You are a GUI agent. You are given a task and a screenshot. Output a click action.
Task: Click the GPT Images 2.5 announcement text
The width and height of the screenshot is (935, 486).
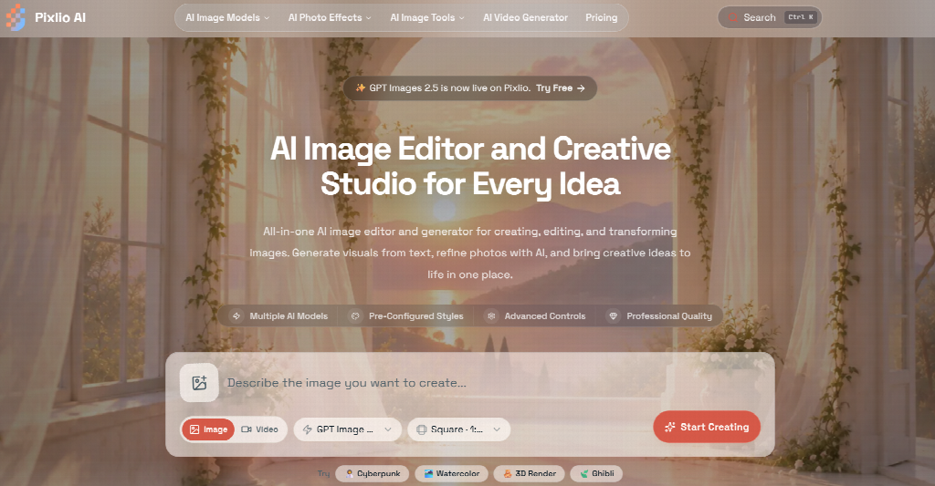tap(449, 88)
